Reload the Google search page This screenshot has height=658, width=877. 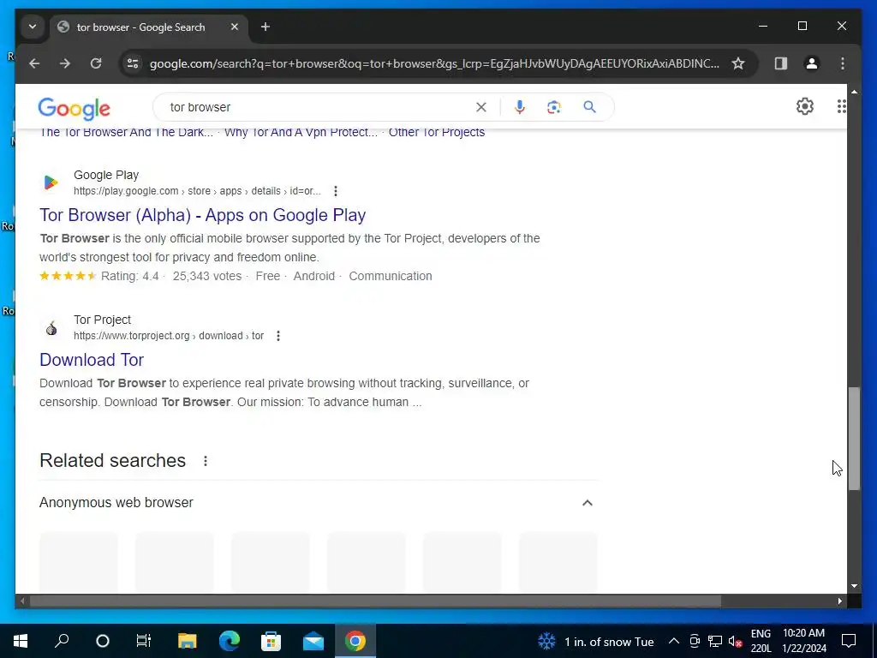pyautogui.click(x=96, y=63)
